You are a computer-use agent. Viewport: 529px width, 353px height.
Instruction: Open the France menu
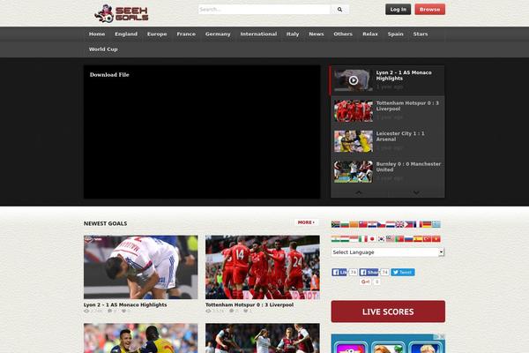click(186, 34)
